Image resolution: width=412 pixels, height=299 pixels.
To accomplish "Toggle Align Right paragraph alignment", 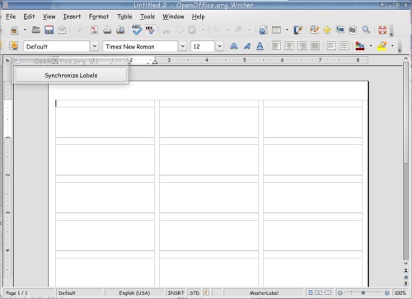I will click(302, 46).
